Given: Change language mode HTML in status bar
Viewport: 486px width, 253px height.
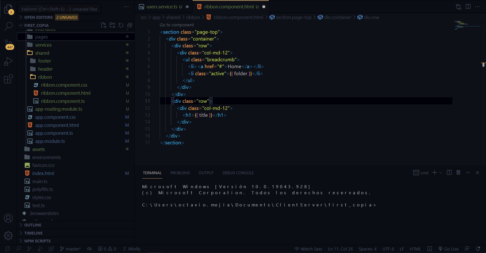Looking at the screenshot, I should pyautogui.click(x=415, y=249).
